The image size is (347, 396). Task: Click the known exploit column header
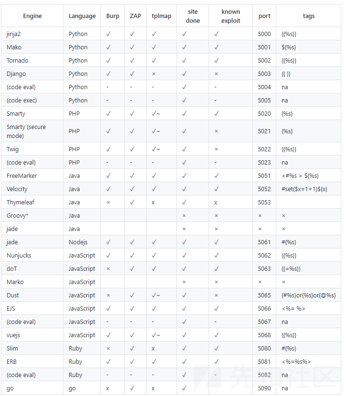pyautogui.click(x=231, y=16)
